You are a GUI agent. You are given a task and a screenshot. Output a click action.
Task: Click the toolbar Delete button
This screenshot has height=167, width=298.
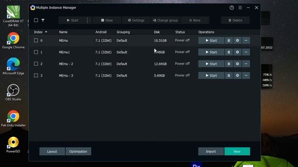tap(235, 20)
